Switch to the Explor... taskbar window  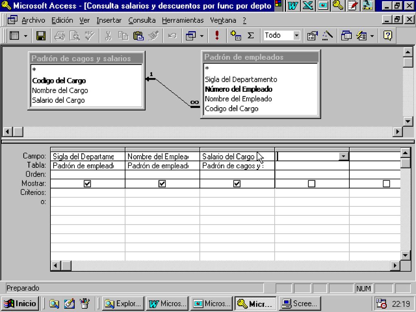coord(123,303)
